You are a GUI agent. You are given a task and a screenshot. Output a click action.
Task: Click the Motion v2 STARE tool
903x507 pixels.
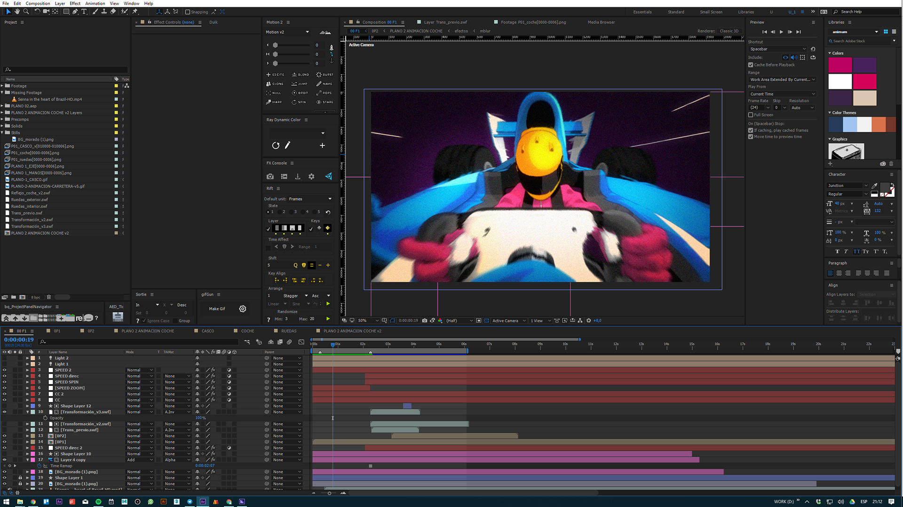point(325,102)
